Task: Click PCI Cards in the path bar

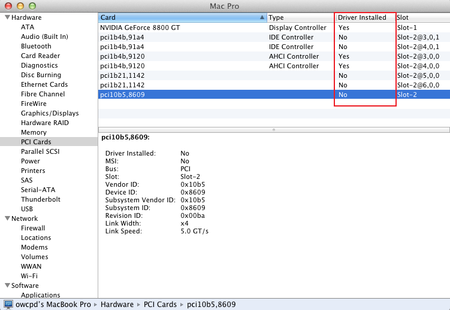Action: click(x=160, y=305)
